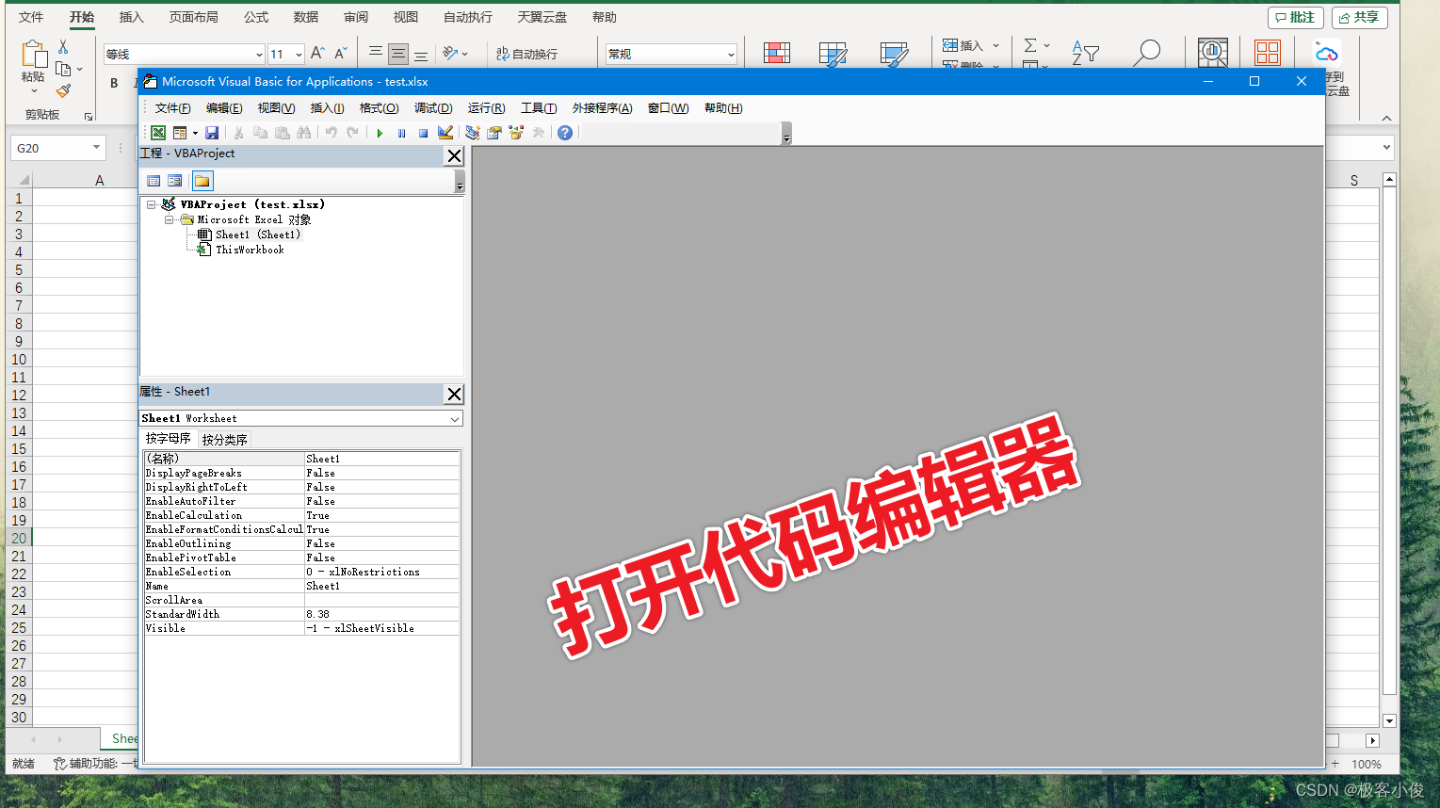Click Excel middle align icon
Image resolution: width=1440 pixels, height=808 pixels.
click(398, 54)
